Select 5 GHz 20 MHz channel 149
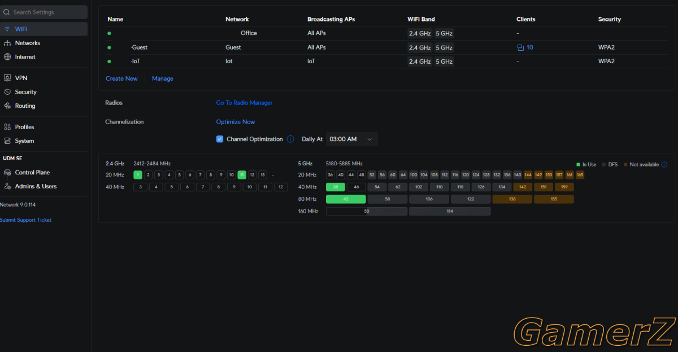Viewport: 678px width, 352px height. (x=538, y=175)
